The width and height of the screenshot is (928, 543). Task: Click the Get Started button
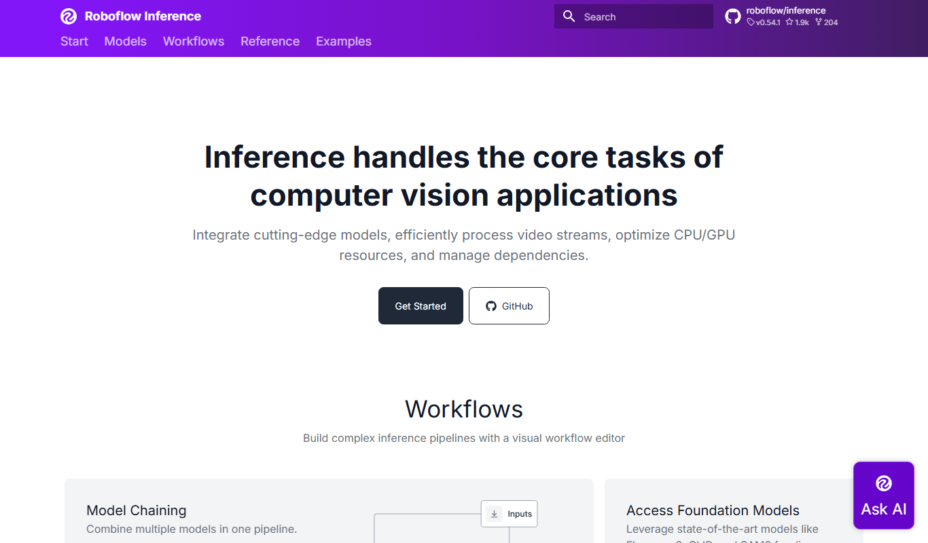pos(421,306)
